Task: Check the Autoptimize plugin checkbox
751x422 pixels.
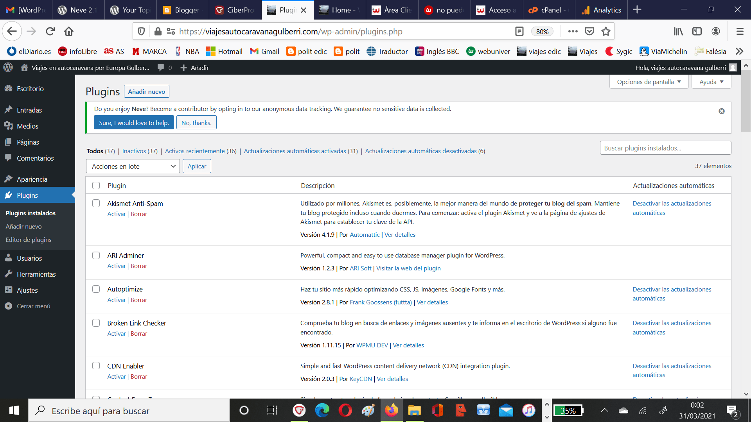Action: click(96, 289)
